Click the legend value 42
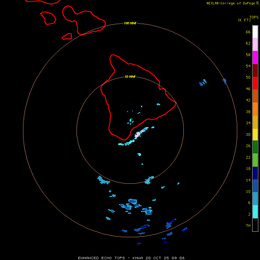Viewport: 260px width, 260px height. [x=248, y=100]
